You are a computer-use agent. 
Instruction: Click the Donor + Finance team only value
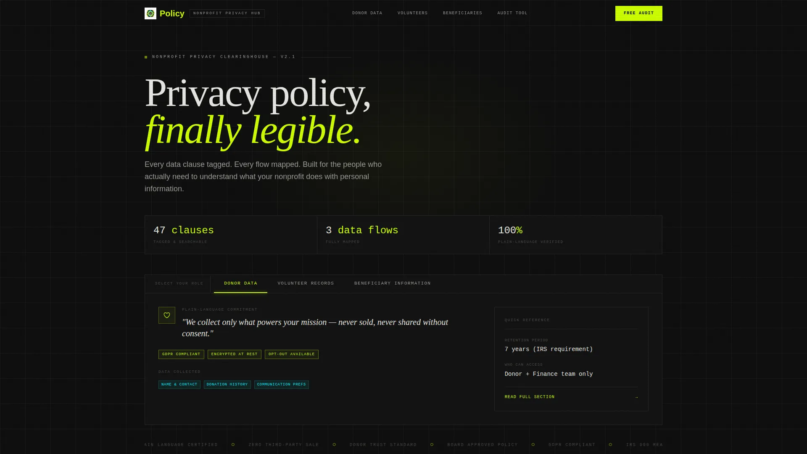(x=549, y=374)
